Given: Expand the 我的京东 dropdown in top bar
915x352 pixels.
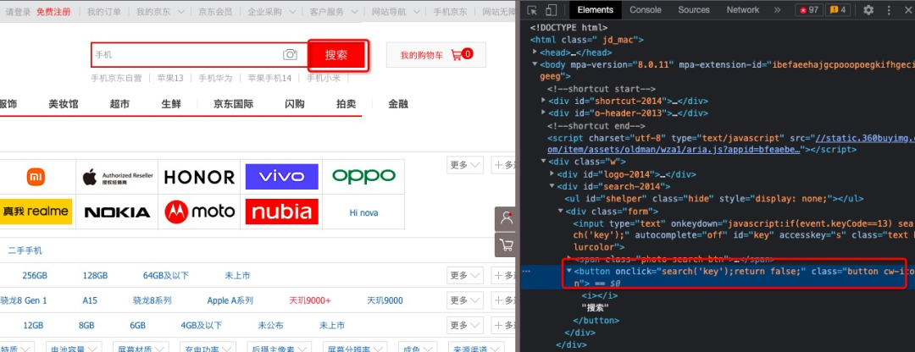Looking at the screenshot, I should click(x=161, y=12).
